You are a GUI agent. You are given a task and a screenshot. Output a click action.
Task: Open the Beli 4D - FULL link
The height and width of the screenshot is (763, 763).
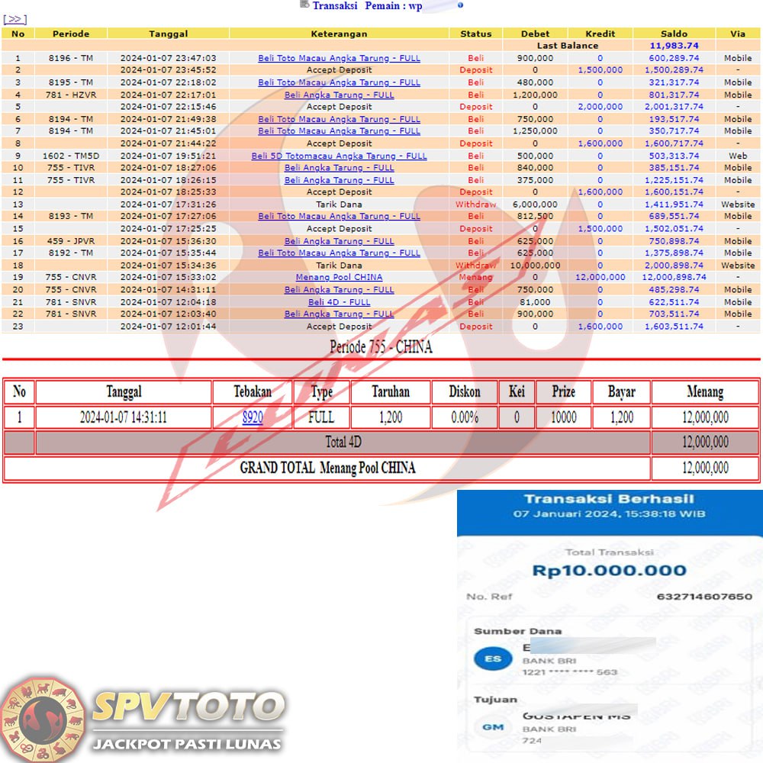[339, 302]
